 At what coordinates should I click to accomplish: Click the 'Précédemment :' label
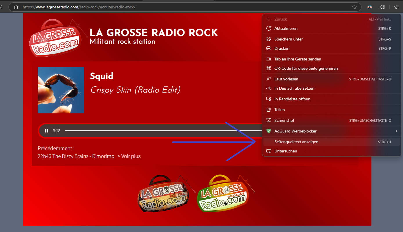56,148
